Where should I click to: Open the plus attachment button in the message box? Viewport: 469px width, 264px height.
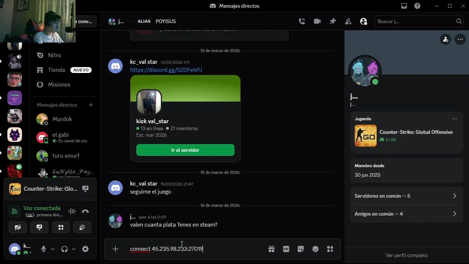click(x=115, y=249)
